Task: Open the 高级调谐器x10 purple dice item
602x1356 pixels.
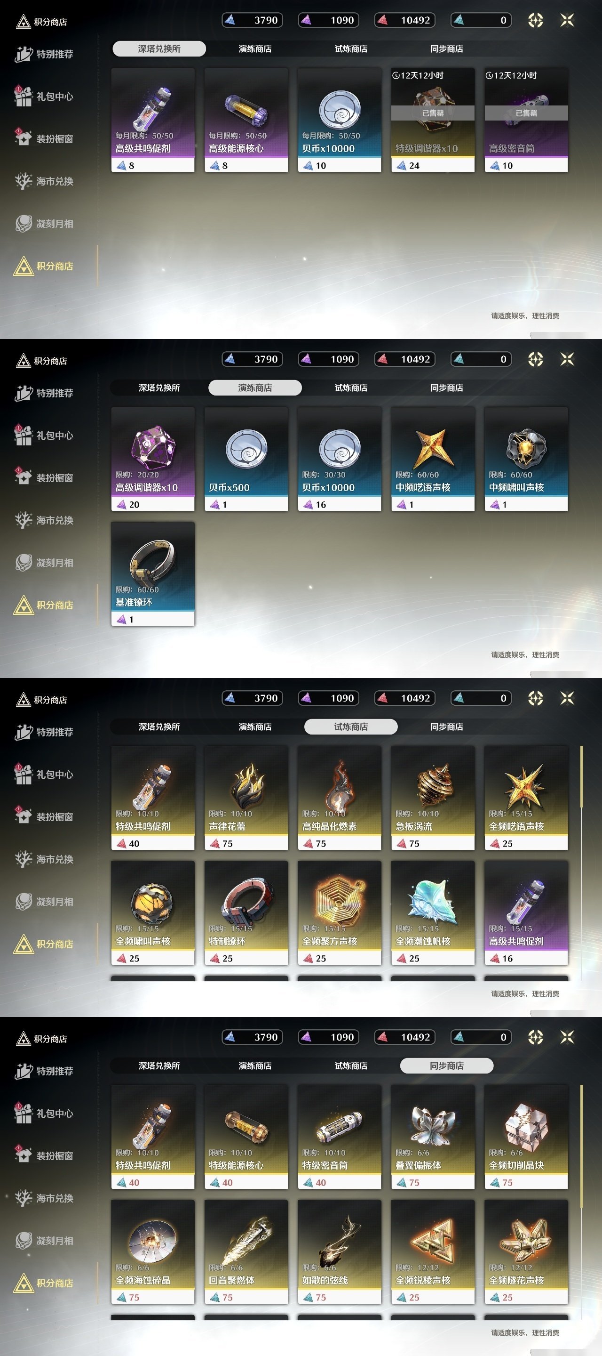Action: tap(153, 459)
